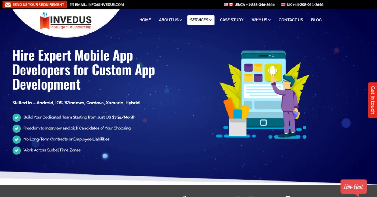Click the checkmark beside the $799/Month dedicated team line
Screen dimensions: 377x197
click(17, 117)
